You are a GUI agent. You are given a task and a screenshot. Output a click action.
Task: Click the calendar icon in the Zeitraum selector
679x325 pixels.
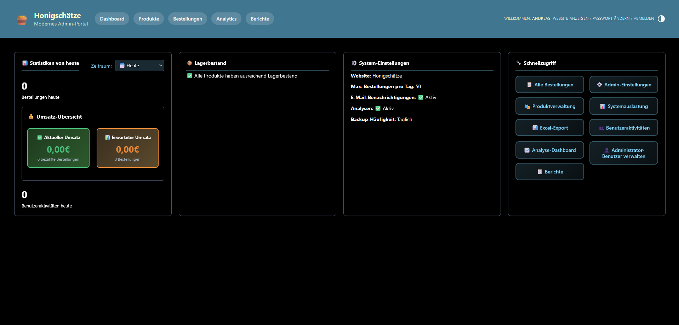click(121, 65)
